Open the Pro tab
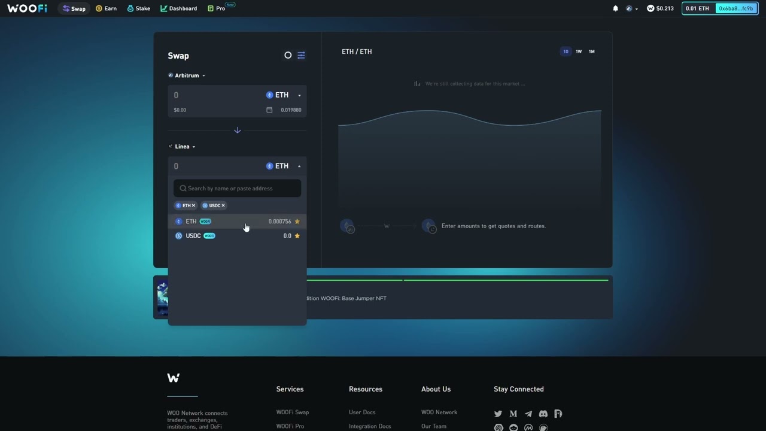The image size is (766, 431). (217, 8)
